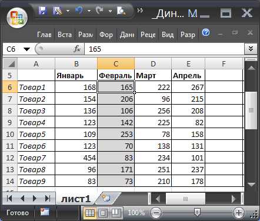The height and width of the screenshot is (221, 260).
Task: Open the Реце ribbon tab
Action: 148,35
